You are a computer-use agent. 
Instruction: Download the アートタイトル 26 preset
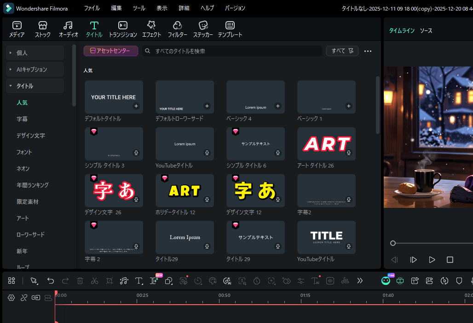(x=349, y=153)
